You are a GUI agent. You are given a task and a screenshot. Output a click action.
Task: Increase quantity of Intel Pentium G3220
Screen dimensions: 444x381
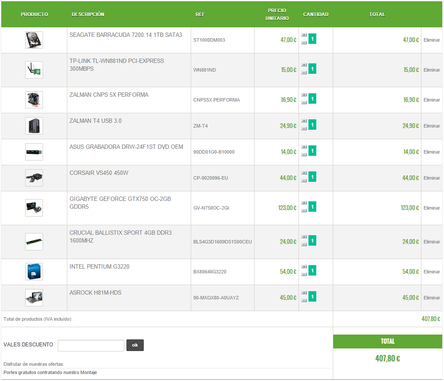pos(304,267)
